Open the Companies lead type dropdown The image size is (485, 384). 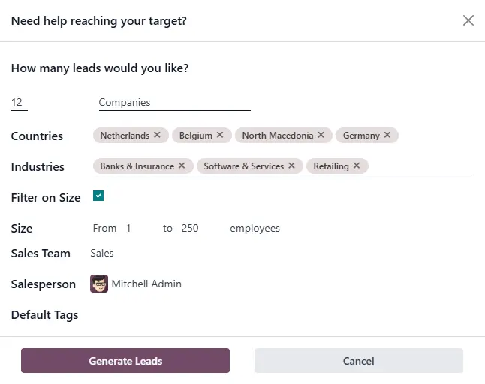tap(174, 103)
